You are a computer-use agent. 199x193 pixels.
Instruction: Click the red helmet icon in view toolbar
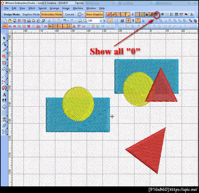click(x=186, y=14)
